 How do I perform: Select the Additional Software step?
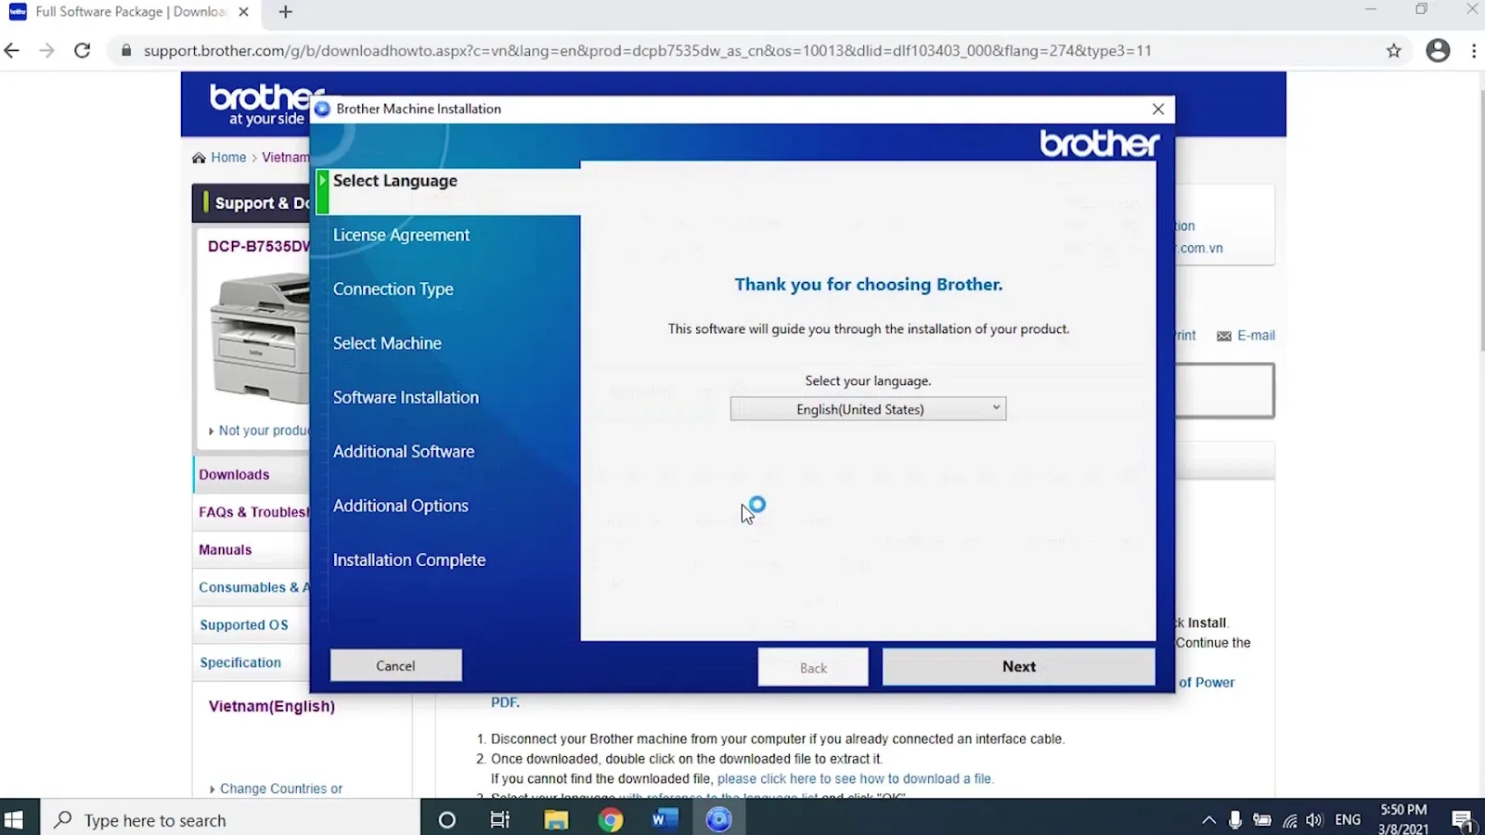coord(404,452)
